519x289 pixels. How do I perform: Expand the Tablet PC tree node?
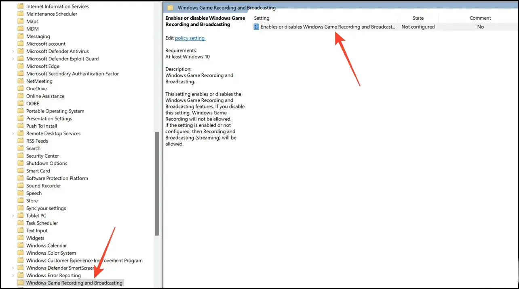pos(13,216)
